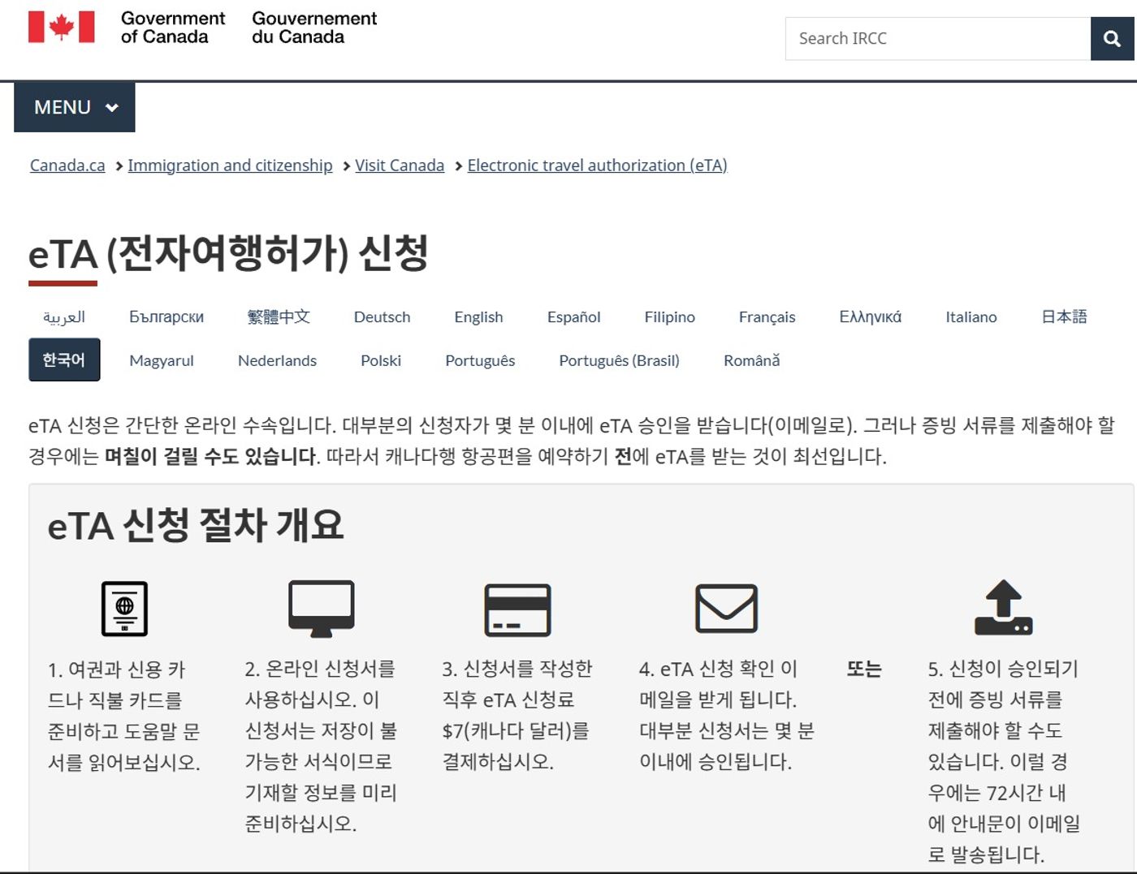1137x874 pixels.
Task: Click the 'eTA 신청 절차 개요' section heading
Action: [196, 525]
